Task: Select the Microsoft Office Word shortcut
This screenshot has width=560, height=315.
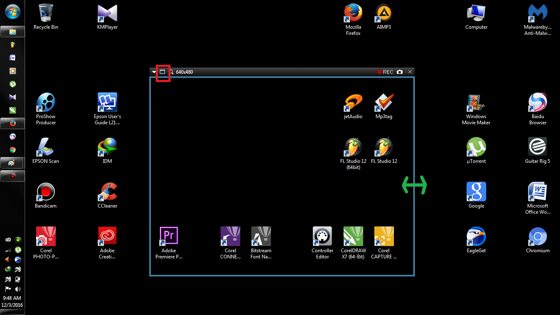Action: (x=538, y=199)
